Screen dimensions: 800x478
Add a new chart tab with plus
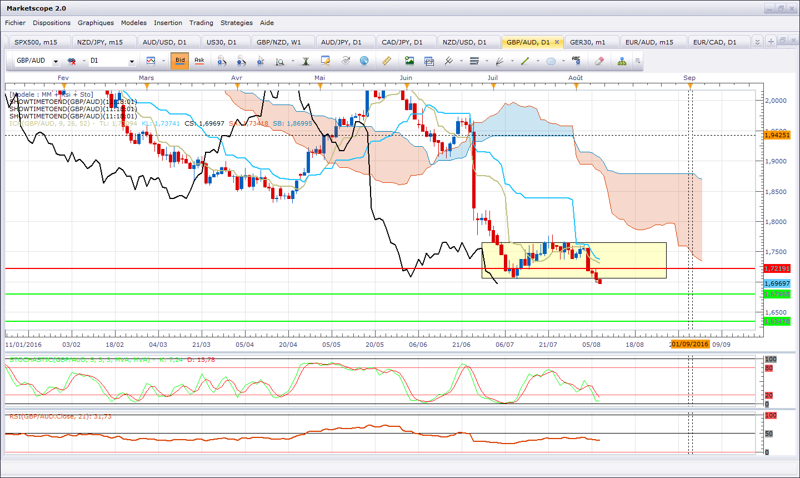771,42
